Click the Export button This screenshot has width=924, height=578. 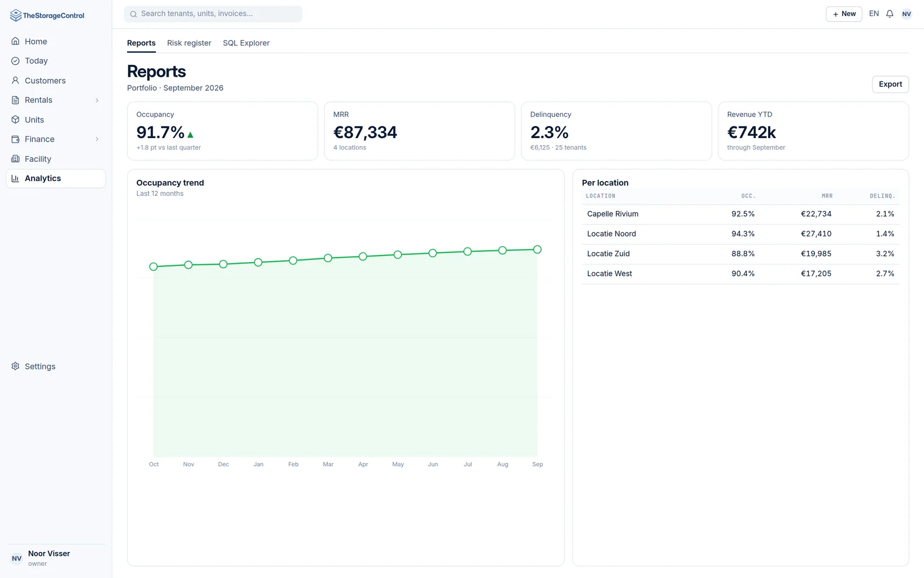coord(890,84)
